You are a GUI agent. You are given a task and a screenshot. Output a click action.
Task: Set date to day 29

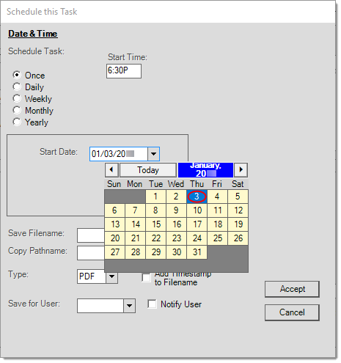(155, 252)
